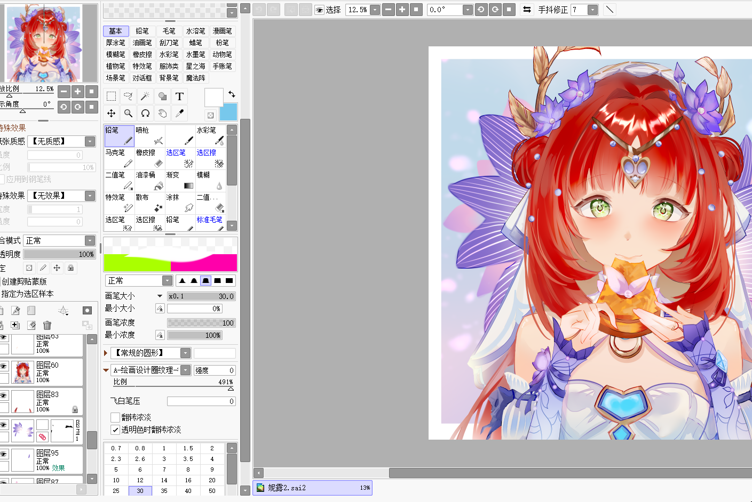Choose the 橡皮擦 eraser tool

150,158
